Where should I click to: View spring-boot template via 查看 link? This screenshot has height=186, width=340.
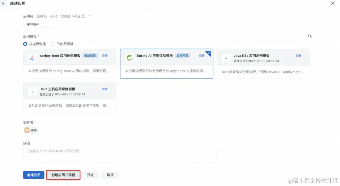tap(105, 56)
